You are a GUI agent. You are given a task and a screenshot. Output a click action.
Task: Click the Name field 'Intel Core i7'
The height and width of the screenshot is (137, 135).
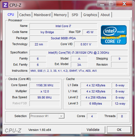click(63, 26)
